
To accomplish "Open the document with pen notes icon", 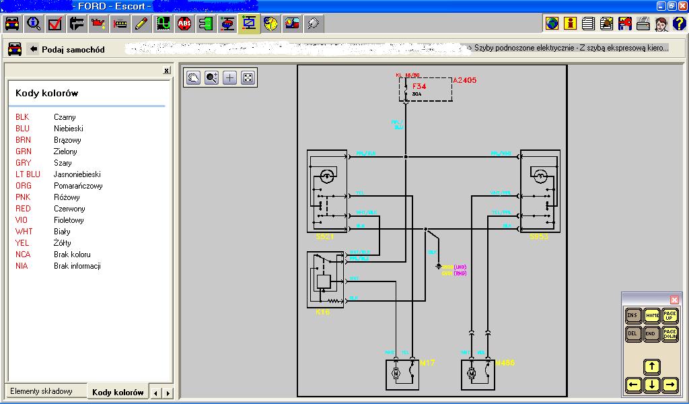I will pos(606,24).
